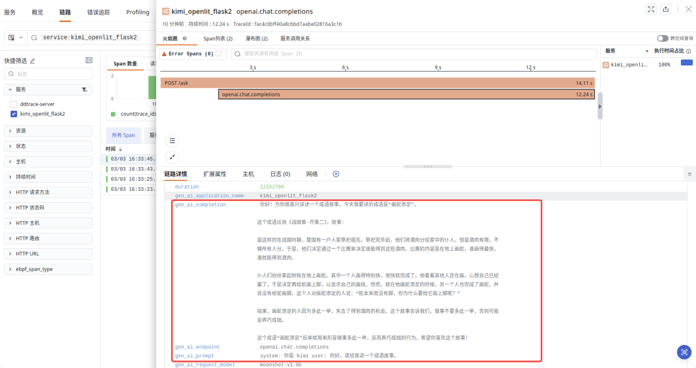Toggle the Error Spans checkbox
Image resolution: width=696 pixels, height=368 pixels.
click(219, 54)
